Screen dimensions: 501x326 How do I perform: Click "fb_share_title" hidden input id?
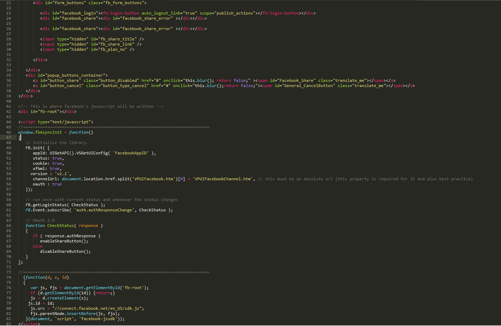pyautogui.click(x=117, y=39)
